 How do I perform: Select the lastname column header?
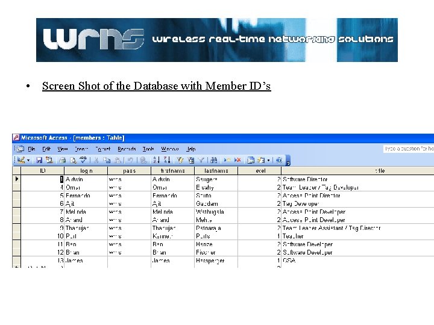(216, 171)
